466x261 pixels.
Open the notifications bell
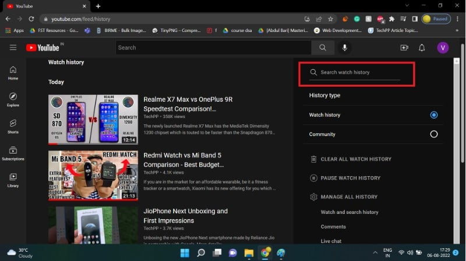422,48
